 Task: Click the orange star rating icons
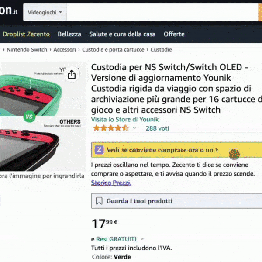coord(110,128)
